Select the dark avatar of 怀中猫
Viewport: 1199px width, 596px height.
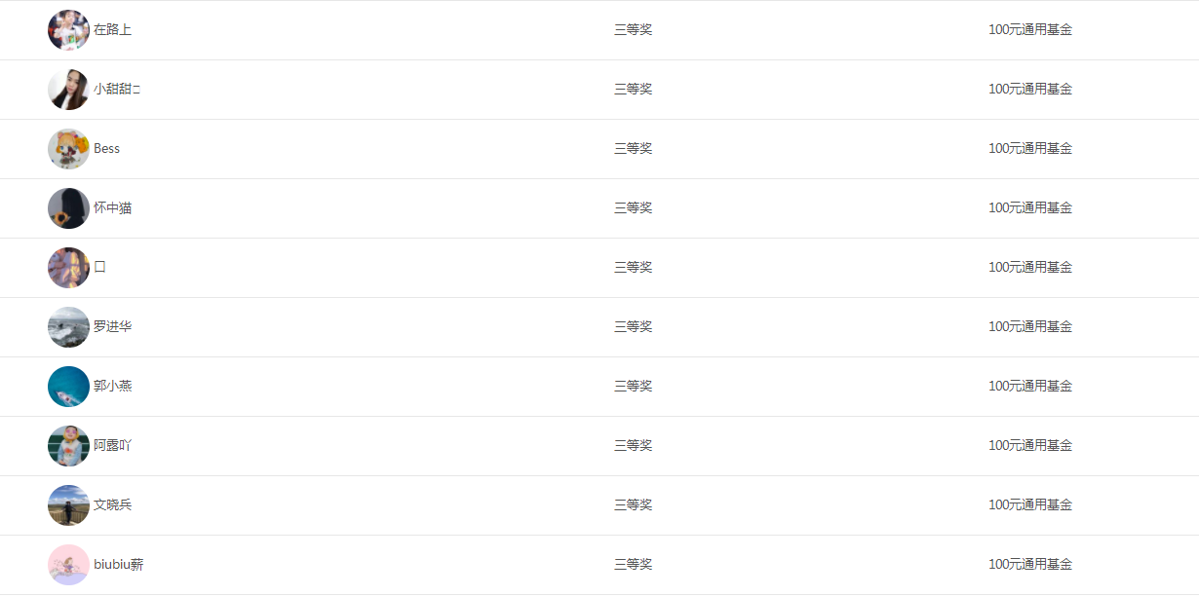[68, 208]
